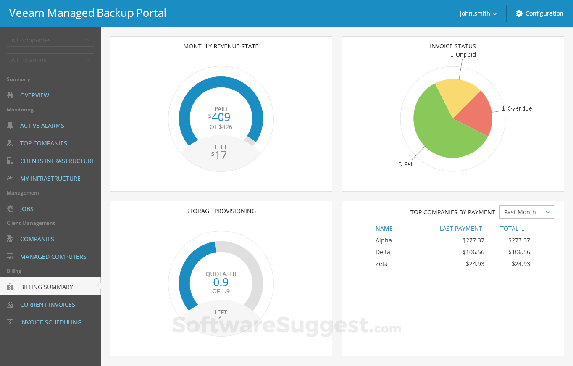Click the Top Companies person icon
Screen dimensions: 573x366
tap(10, 143)
